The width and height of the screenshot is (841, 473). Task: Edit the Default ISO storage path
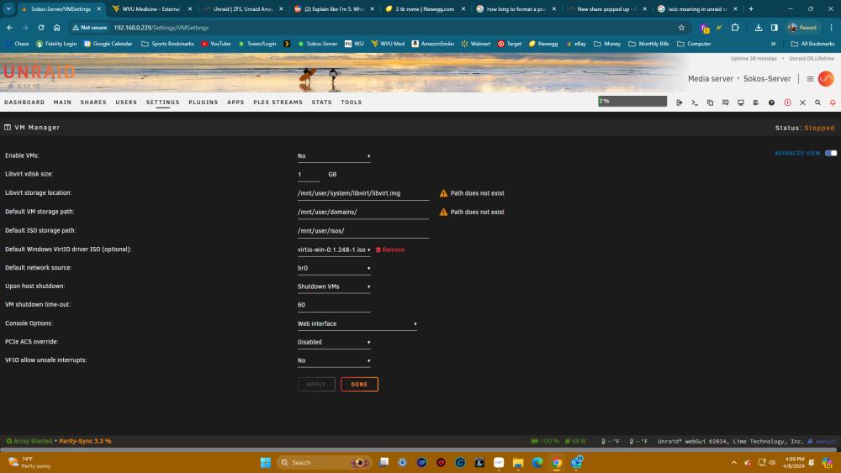coord(363,231)
